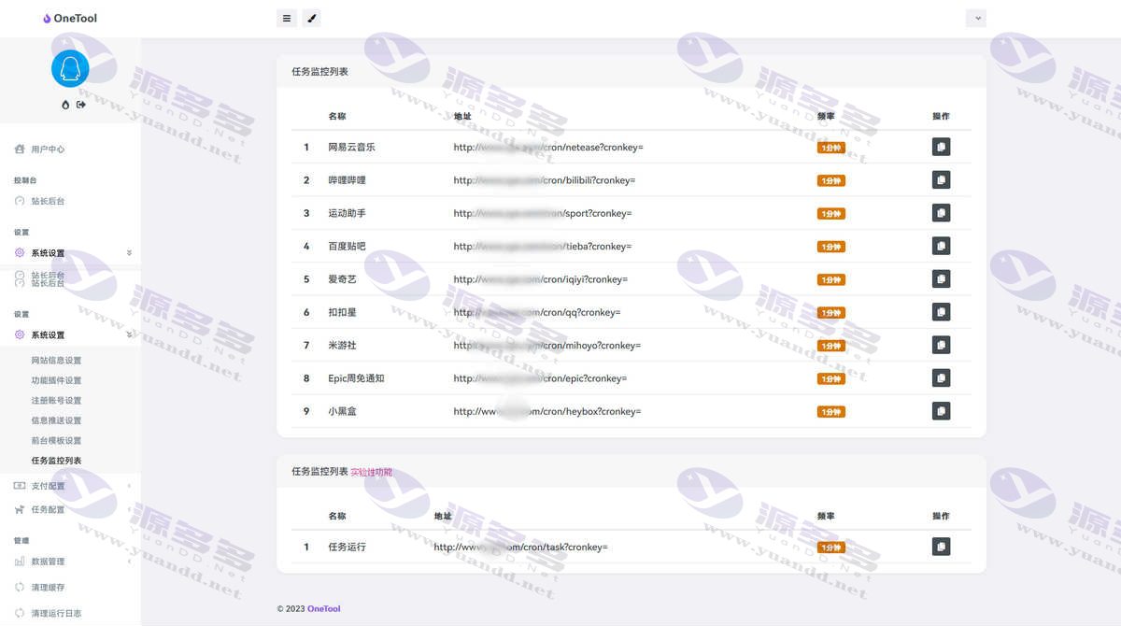Click the logout icon under the avatar
This screenshot has width=1121, height=626.
[81, 105]
